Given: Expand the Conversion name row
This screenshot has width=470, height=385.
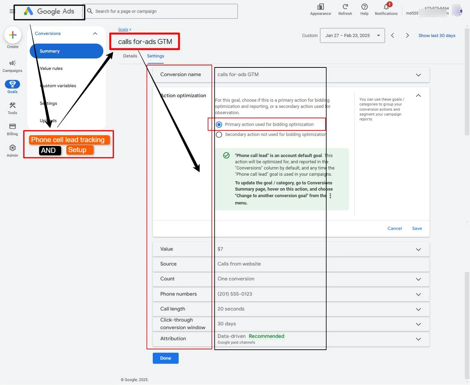Looking at the screenshot, I should 418,75.
